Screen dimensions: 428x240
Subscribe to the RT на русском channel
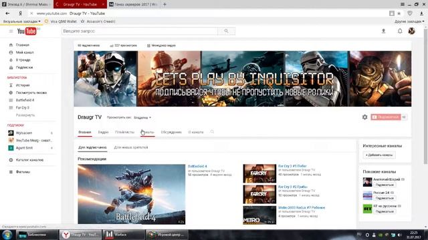tap(385, 211)
